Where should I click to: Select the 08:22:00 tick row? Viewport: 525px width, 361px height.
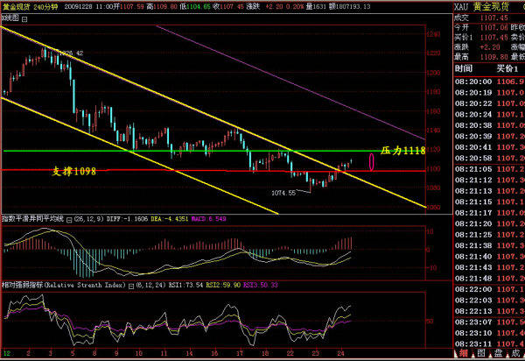489,289
